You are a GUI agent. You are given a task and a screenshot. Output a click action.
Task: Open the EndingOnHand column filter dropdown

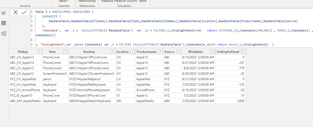click(x=243, y=52)
